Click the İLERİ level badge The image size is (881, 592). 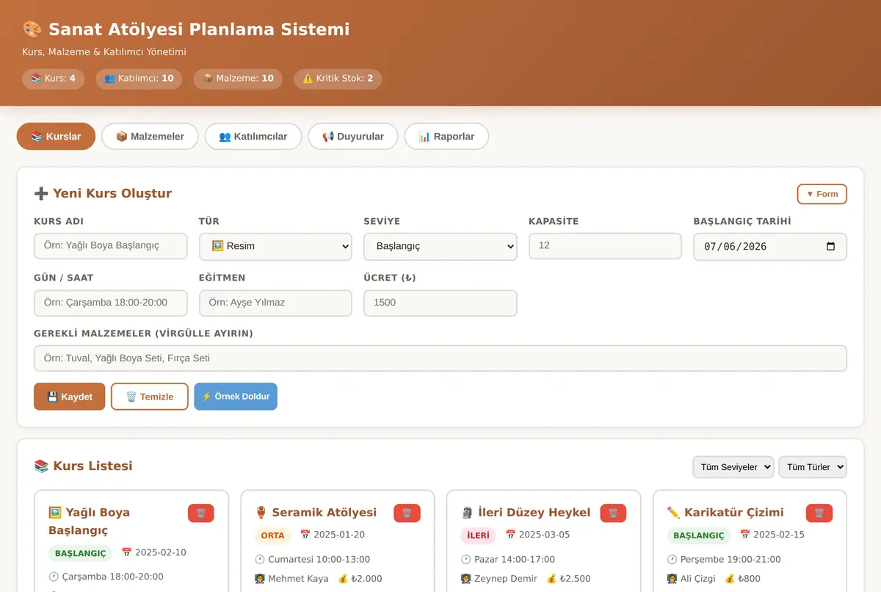coord(479,535)
